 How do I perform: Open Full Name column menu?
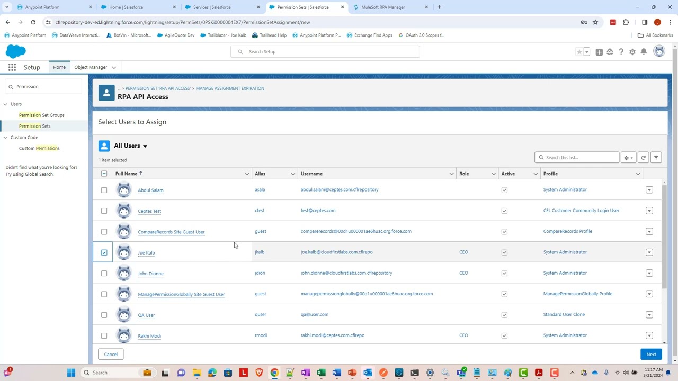247,174
